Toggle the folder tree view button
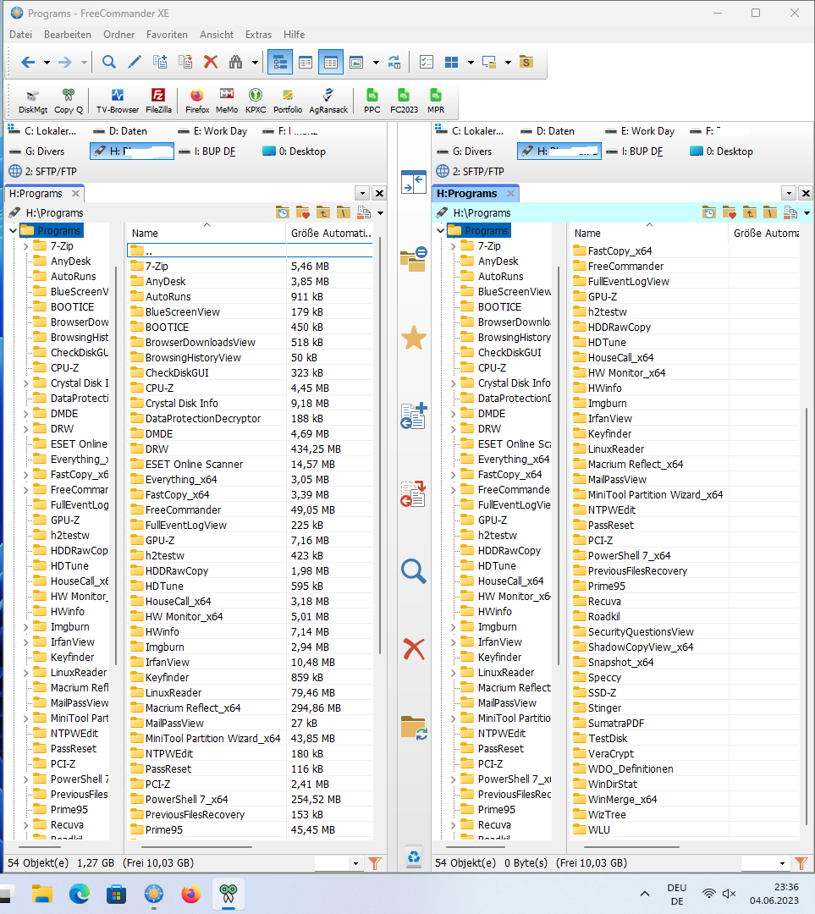This screenshot has height=914, width=815. pyautogui.click(x=280, y=62)
